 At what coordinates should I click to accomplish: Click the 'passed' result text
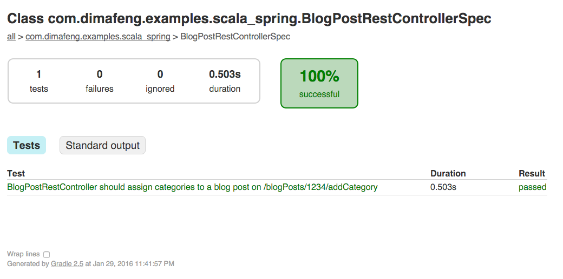coord(533,187)
